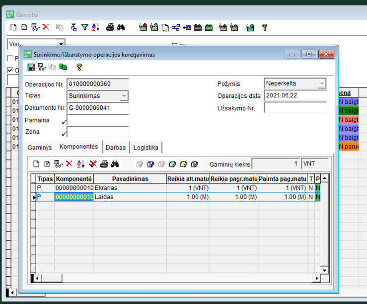Click the 1 (VNT) Paimta value in Ekranas row
Image resolution: width=367 pixels, height=304 pixels.
click(283, 188)
